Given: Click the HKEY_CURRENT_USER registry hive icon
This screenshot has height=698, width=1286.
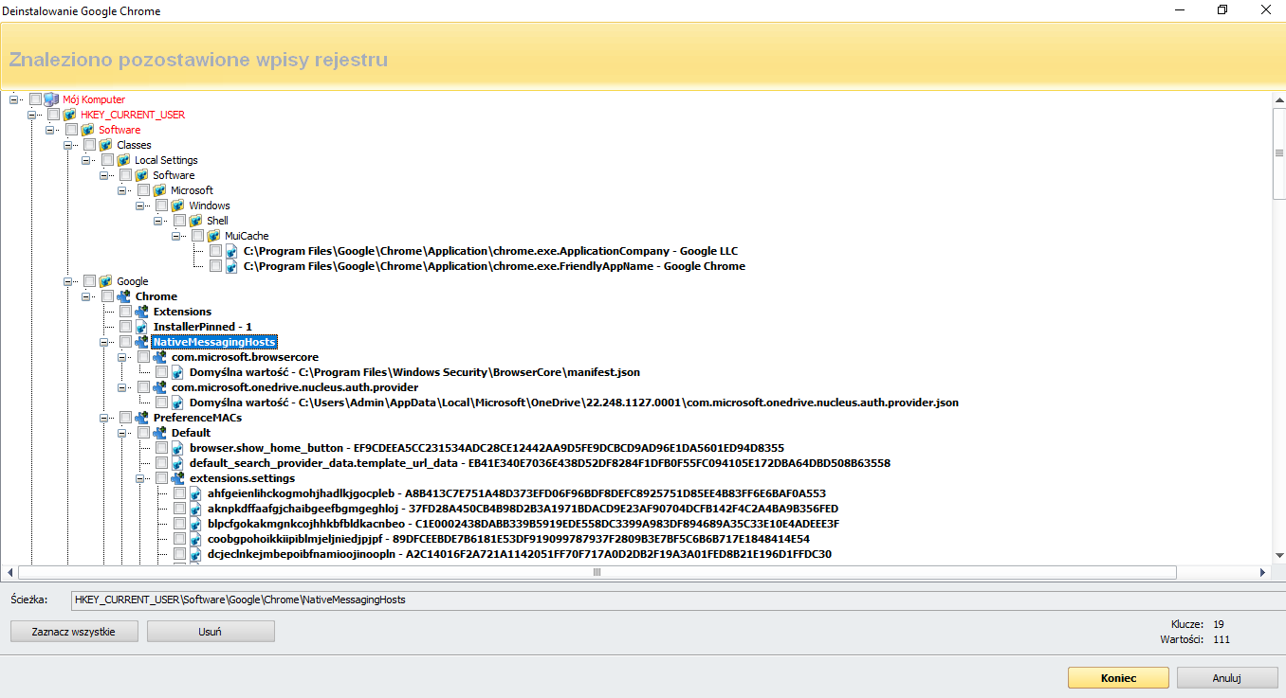Looking at the screenshot, I should point(69,115).
